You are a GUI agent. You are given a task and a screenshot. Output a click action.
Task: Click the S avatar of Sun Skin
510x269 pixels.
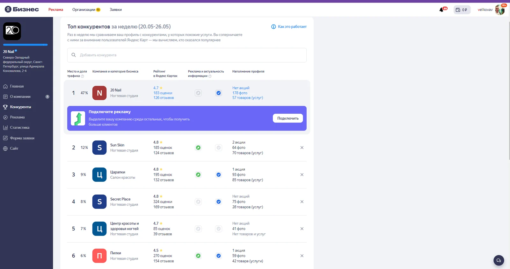99,148
